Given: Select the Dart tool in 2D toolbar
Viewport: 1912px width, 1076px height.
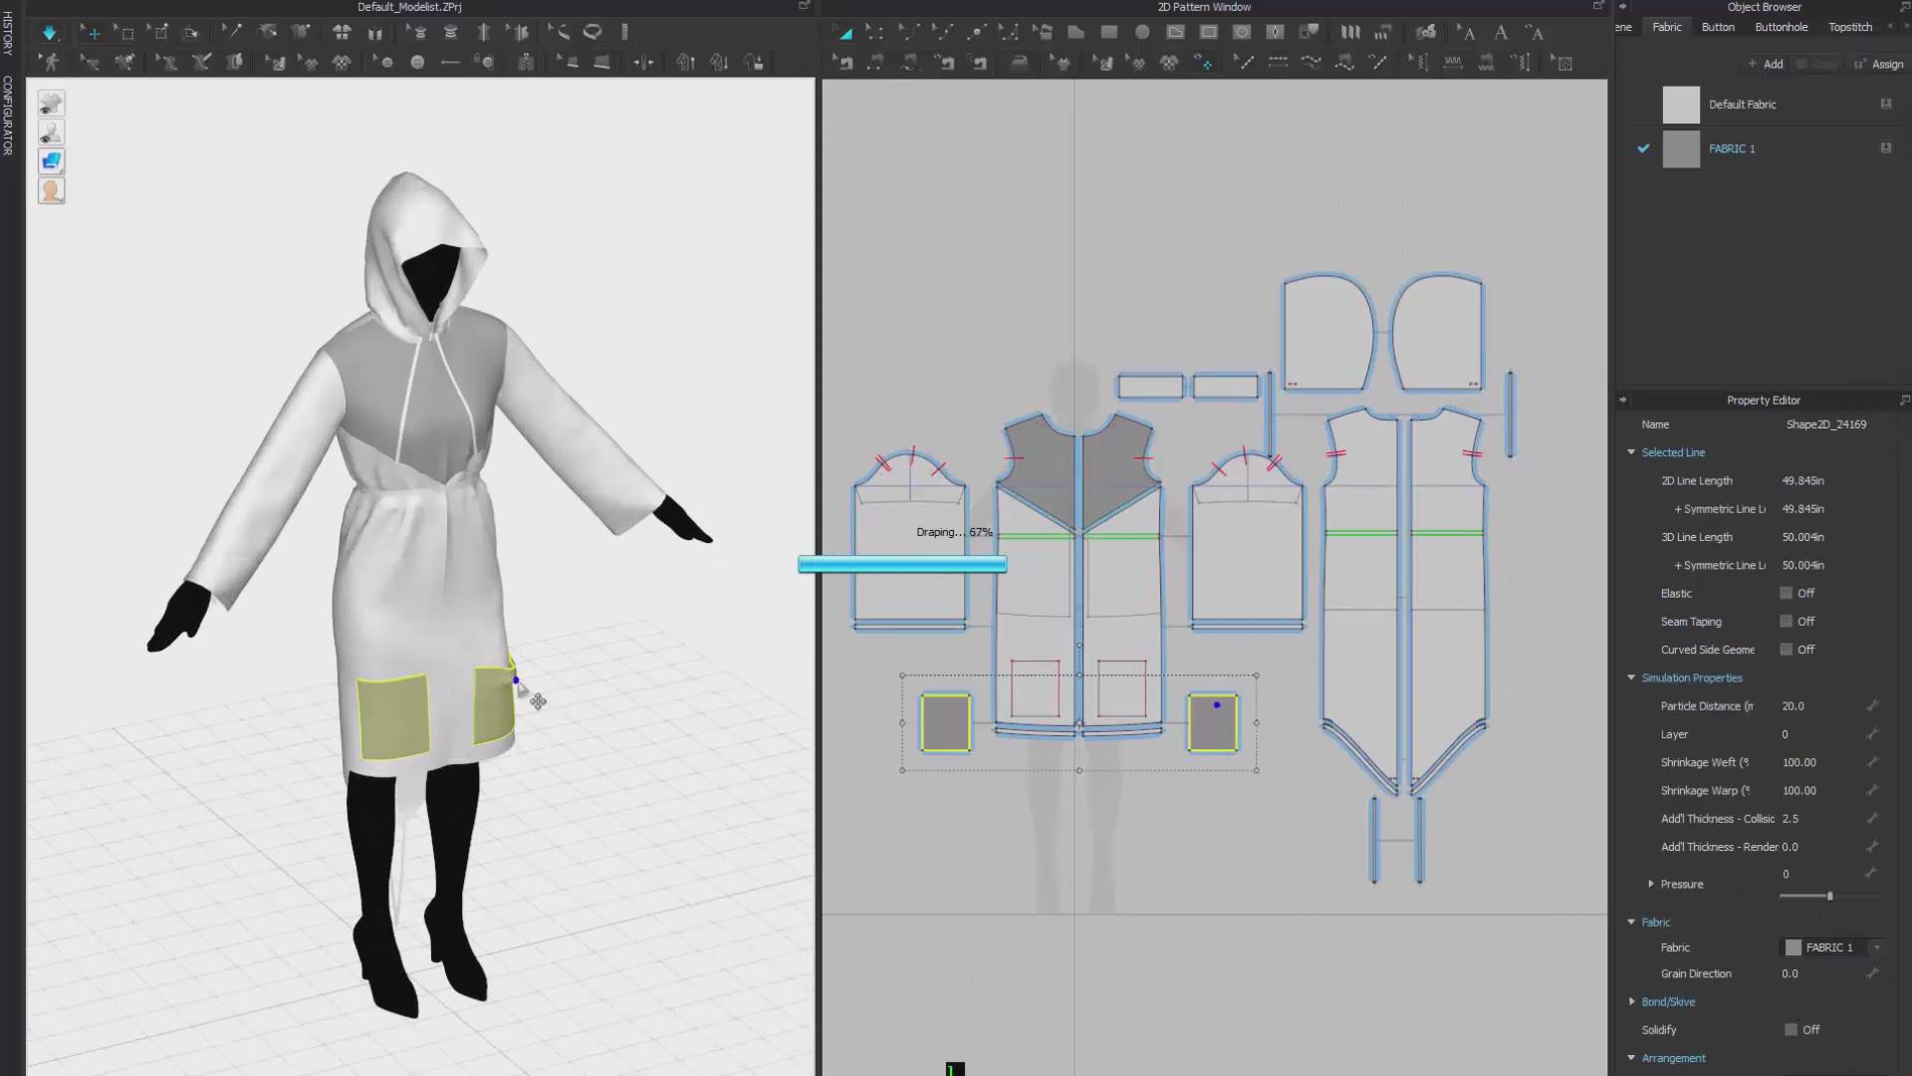Looking at the screenshot, I should point(1275,32).
